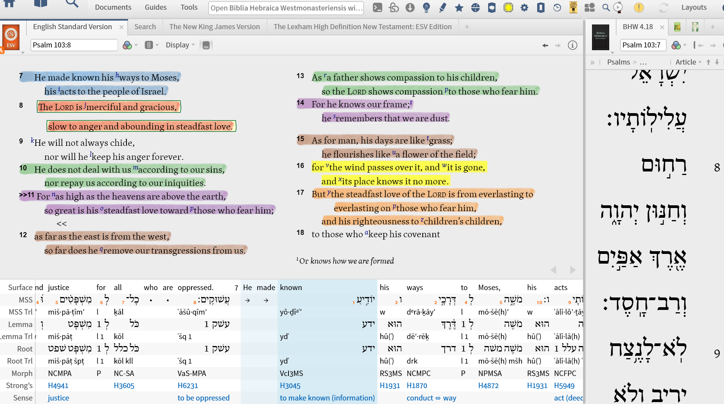The height and width of the screenshot is (404, 724).
Task: Toggle the interlinear pane button
Action: tap(206, 45)
